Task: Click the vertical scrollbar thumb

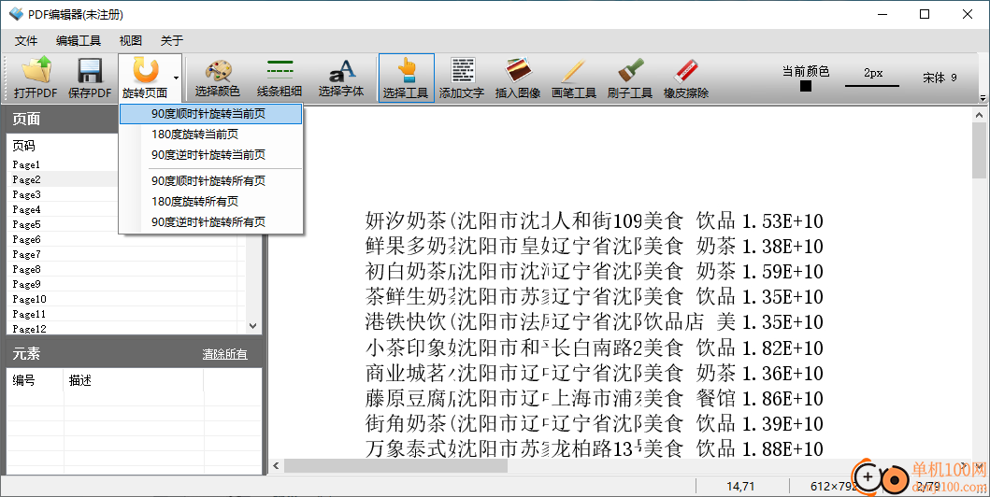Action: pyautogui.click(x=980, y=151)
